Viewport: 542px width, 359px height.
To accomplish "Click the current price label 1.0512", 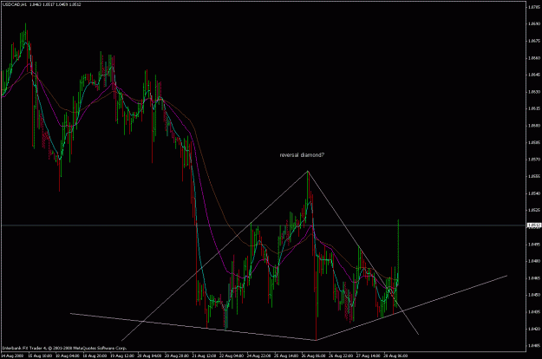I will pos(534,225).
